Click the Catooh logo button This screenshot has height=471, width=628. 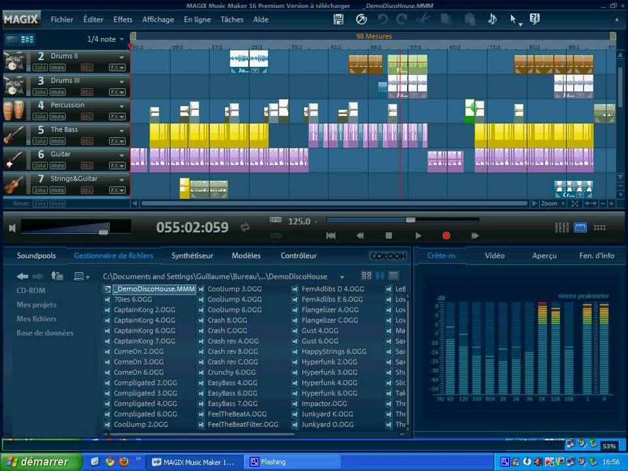388,256
